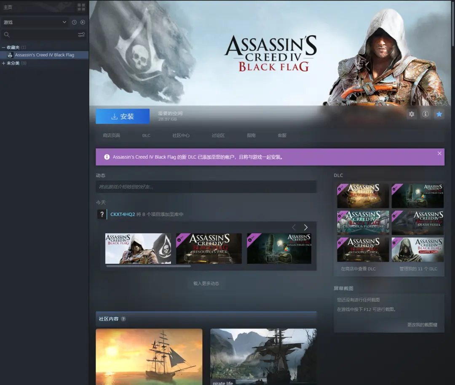Open pirate life community artwork
455x385 pixels.
(x=263, y=356)
